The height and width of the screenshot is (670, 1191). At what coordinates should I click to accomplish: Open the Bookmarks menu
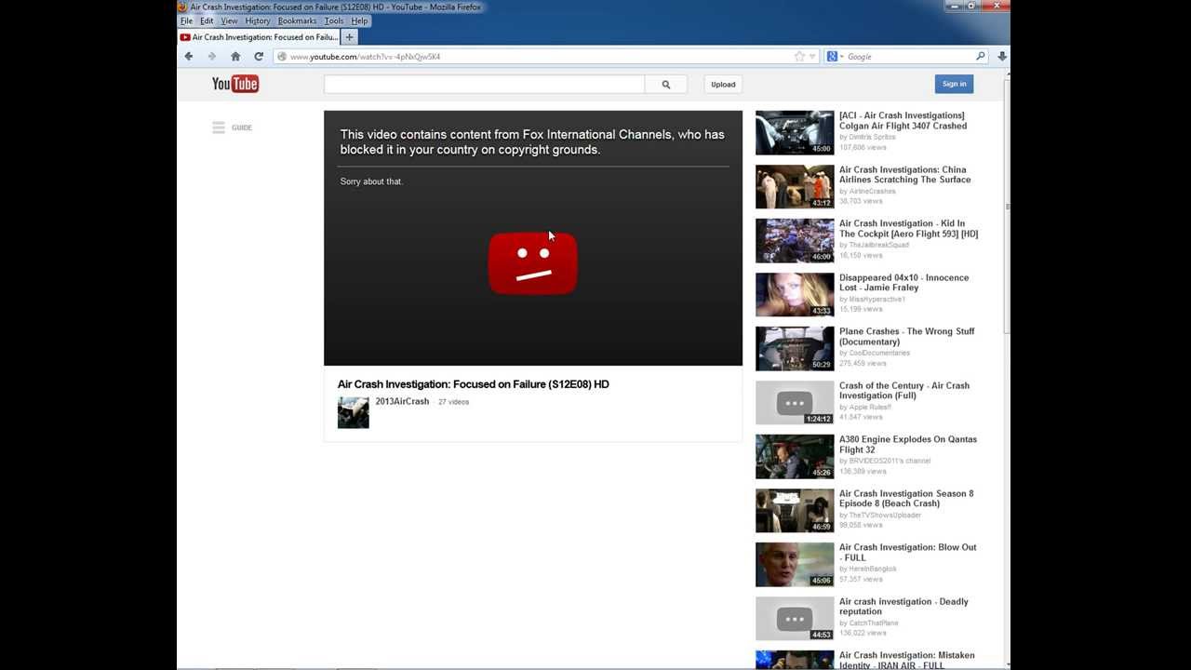click(297, 20)
